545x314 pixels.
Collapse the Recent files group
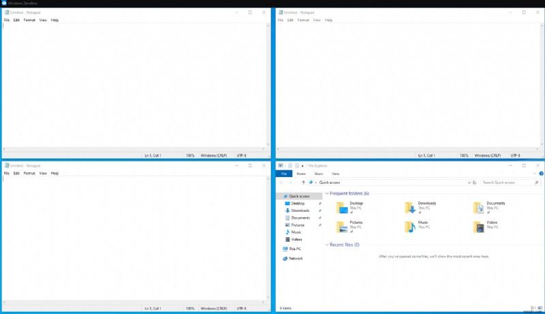click(x=327, y=245)
